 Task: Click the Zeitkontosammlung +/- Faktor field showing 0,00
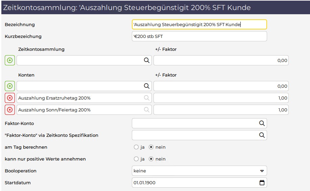pyautogui.click(x=221, y=60)
